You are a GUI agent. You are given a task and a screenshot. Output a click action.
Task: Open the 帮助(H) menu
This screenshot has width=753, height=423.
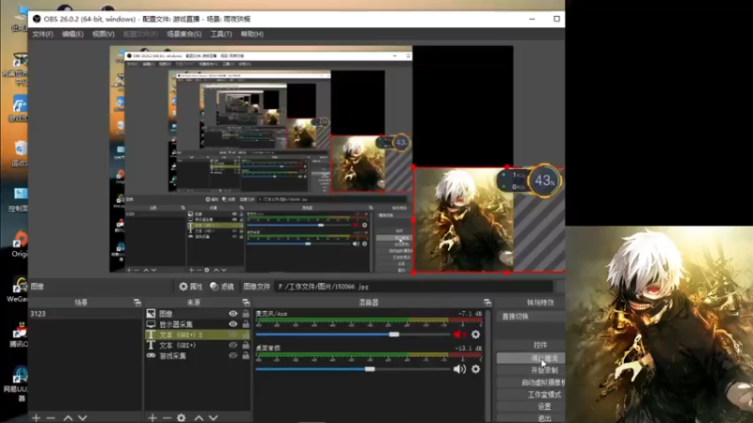252,34
